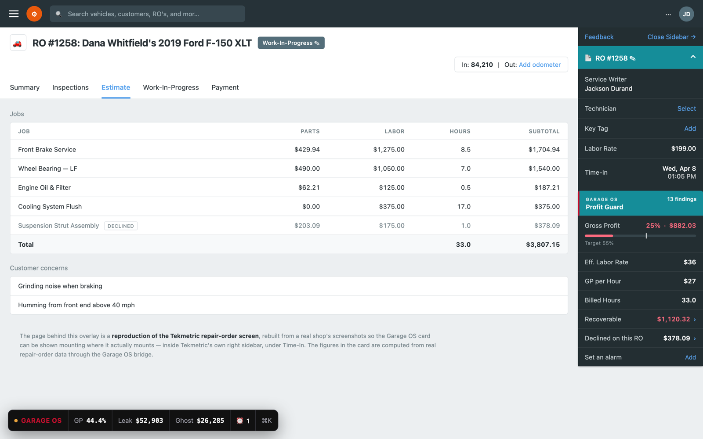Image resolution: width=703 pixels, height=439 pixels.
Task: Click the Billed Hours 33.0 row
Action: [x=640, y=300]
